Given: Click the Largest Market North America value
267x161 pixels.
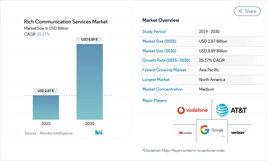Looking at the screenshot, I should pyautogui.click(x=212, y=79).
